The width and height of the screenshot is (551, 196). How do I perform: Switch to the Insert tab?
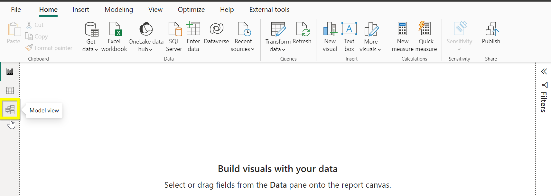(x=81, y=10)
